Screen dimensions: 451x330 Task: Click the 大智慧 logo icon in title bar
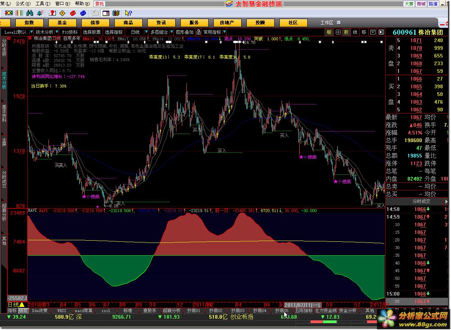(229, 4)
